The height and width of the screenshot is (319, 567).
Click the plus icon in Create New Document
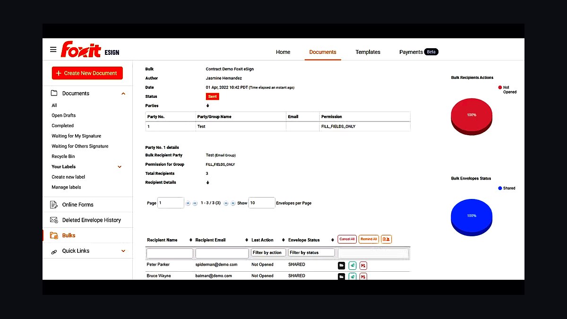pos(59,73)
